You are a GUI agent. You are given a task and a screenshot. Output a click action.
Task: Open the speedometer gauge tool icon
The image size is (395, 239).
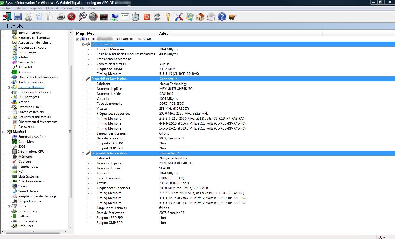pos(93,17)
